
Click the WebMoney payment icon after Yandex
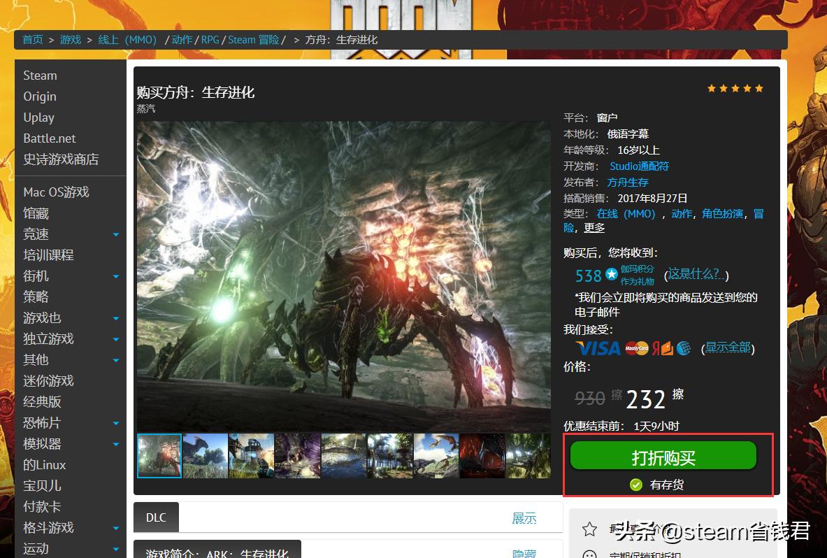683,348
